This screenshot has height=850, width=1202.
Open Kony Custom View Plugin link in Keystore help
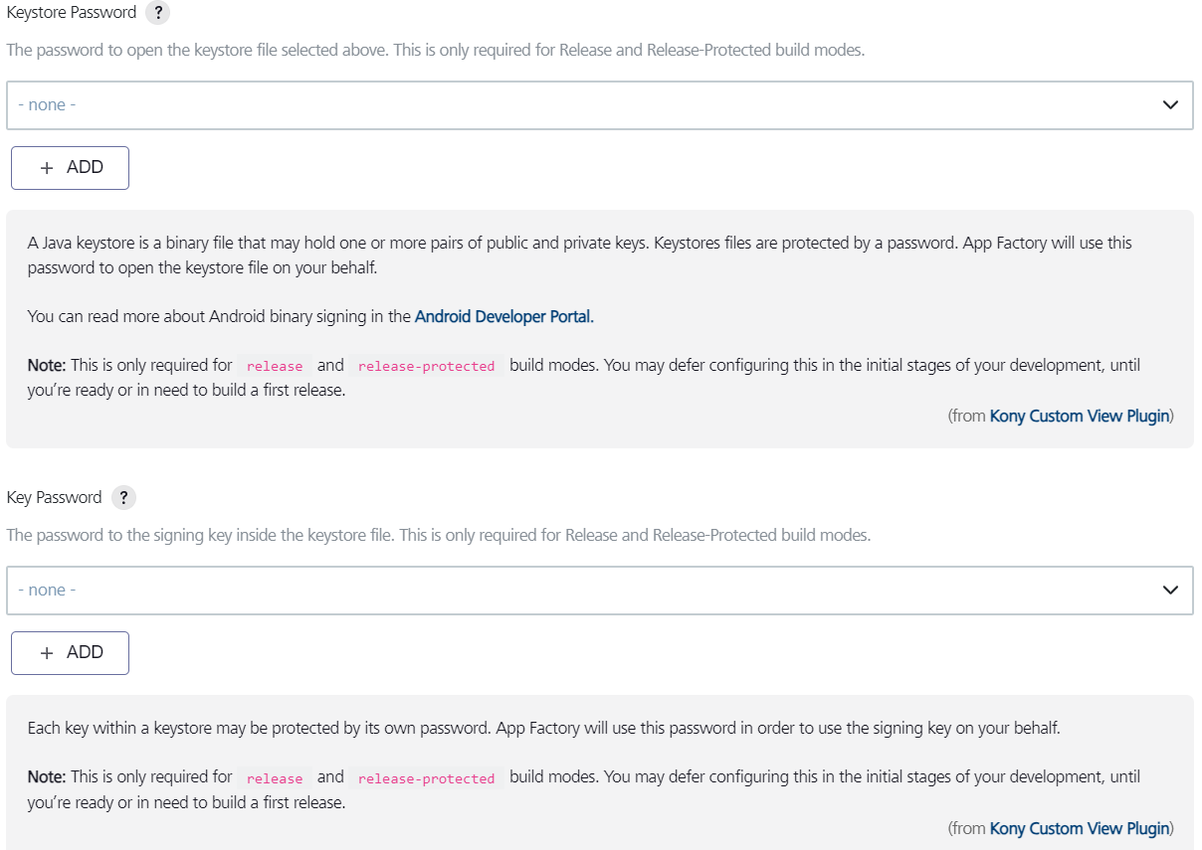coord(1079,416)
